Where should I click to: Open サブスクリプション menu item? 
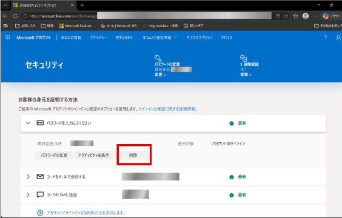pos(199,38)
